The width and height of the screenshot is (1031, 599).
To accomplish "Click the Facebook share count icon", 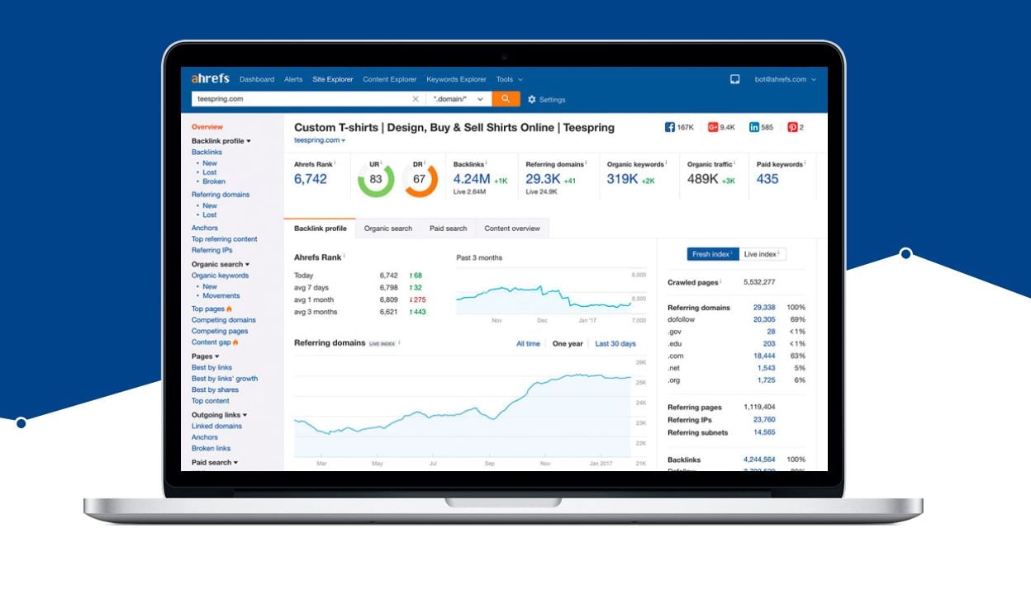I will click(670, 127).
